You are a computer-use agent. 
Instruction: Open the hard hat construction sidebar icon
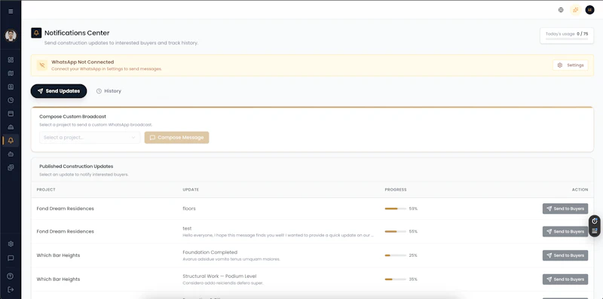pos(11,127)
